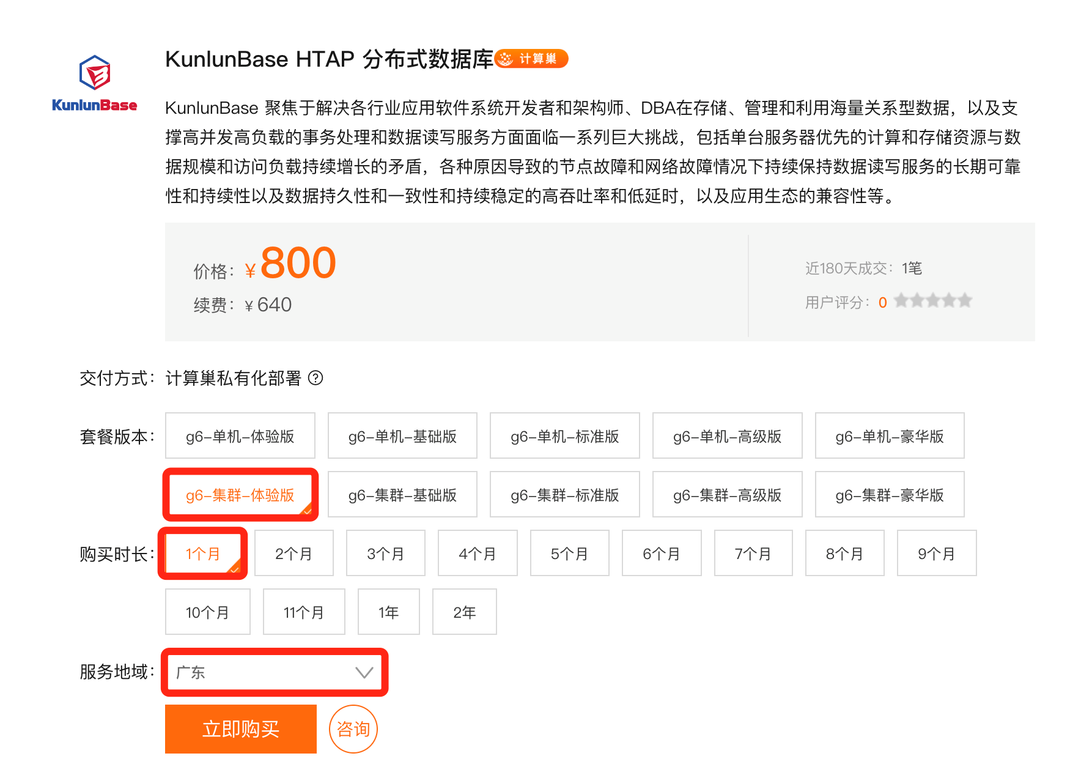Open the 服务地域 dropdown showing 广东

(x=275, y=672)
